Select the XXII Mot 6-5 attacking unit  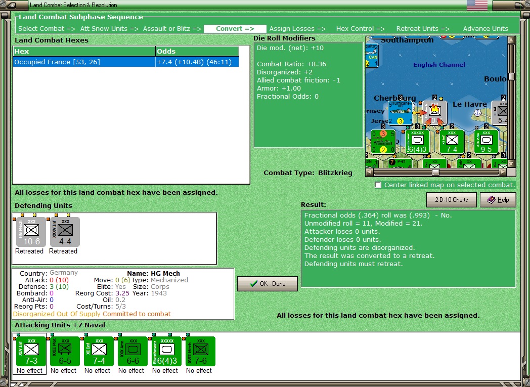[x=65, y=351]
